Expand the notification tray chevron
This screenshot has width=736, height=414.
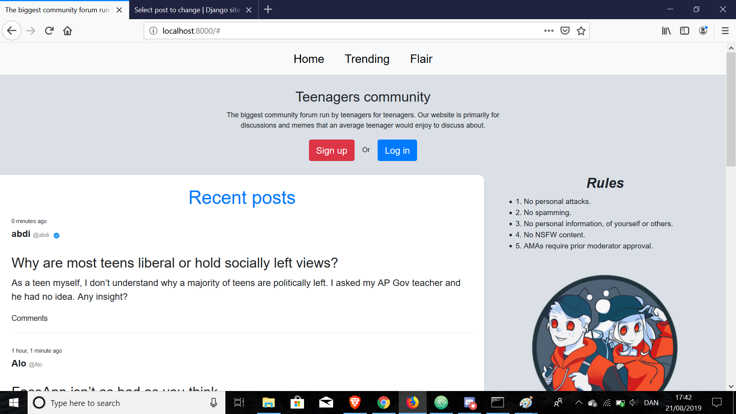point(579,402)
